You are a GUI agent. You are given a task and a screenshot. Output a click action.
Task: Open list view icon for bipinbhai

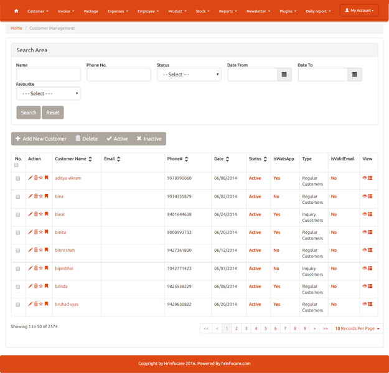[370, 268]
